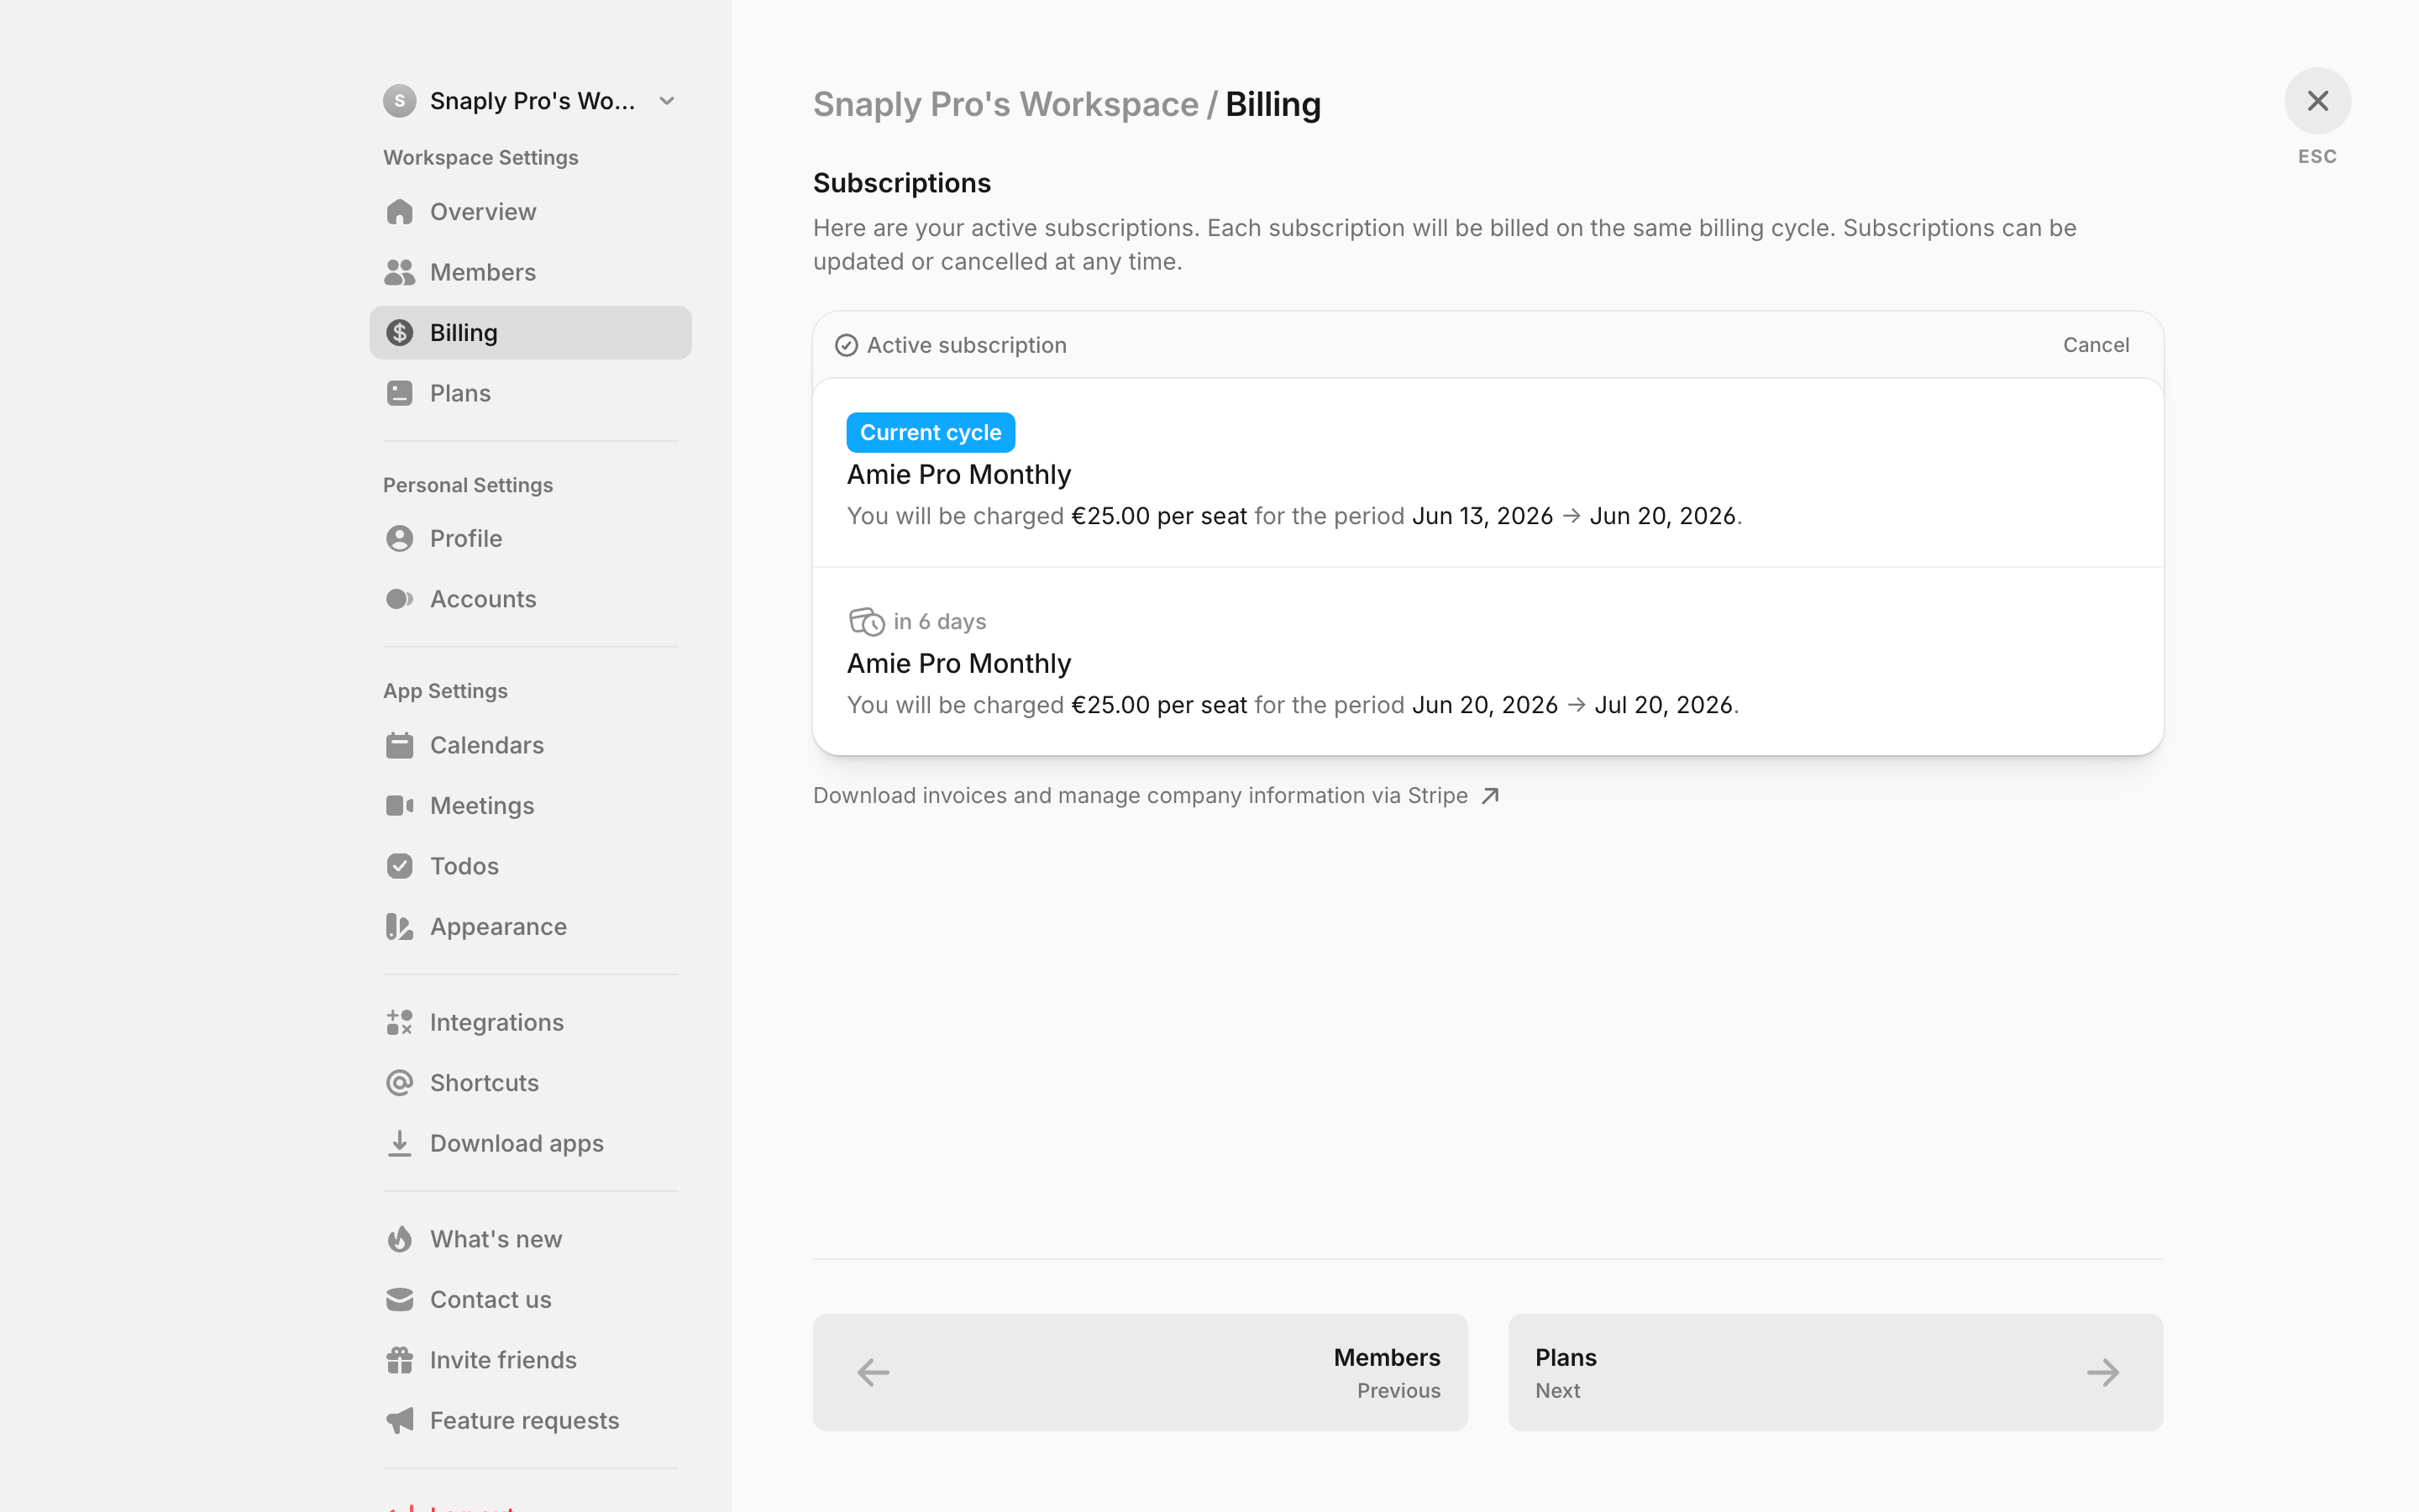The height and width of the screenshot is (1512, 2419).
Task: Click the "Jun 13, 2026" period start date
Action: pos(1482,516)
